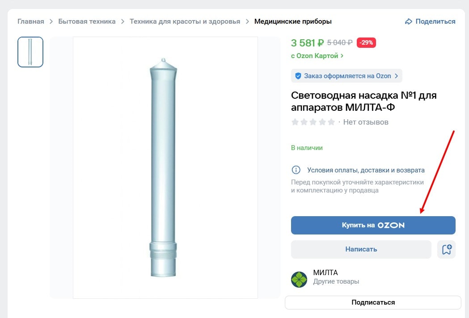Expand the breadcrumb chevron after Главная
Image resolution: width=469 pixels, height=318 pixels.
[x=51, y=21]
